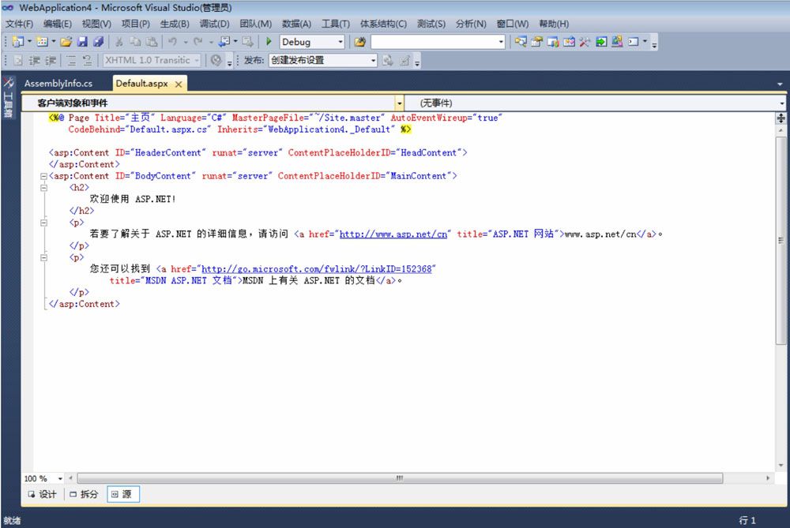
Task: Close the Default.aspx tab
Action: point(179,84)
